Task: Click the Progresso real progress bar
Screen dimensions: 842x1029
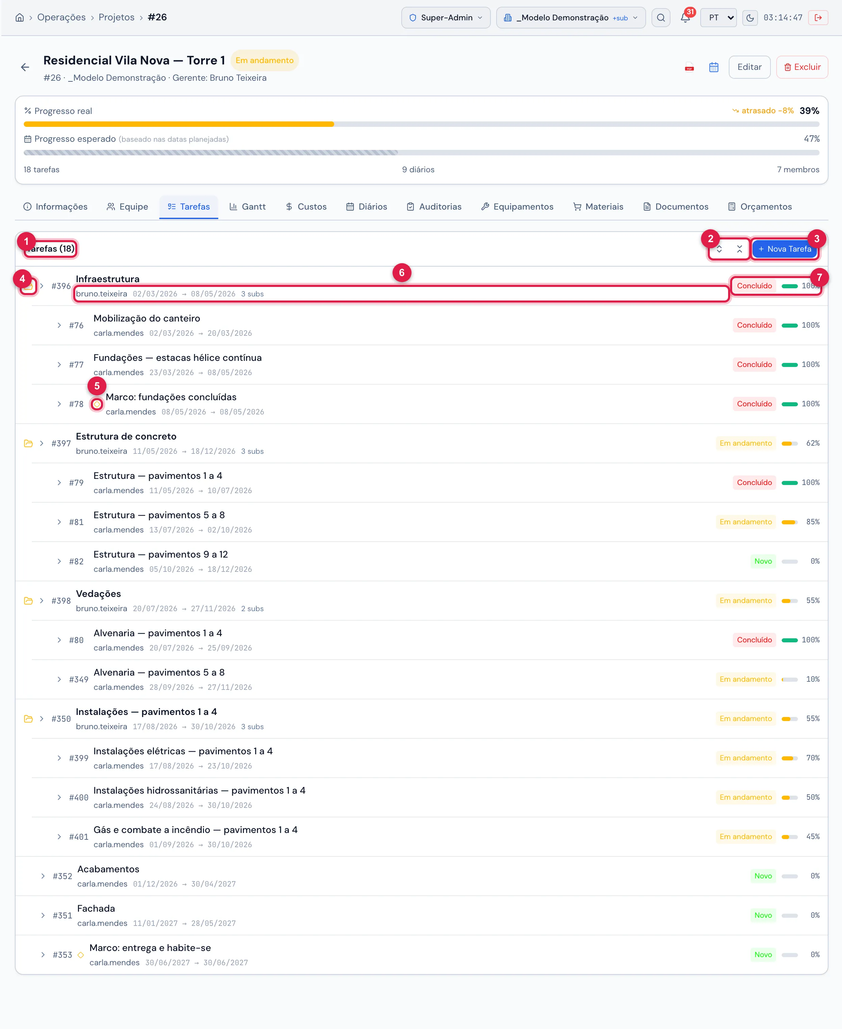Action: pyautogui.click(x=421, y=124)
